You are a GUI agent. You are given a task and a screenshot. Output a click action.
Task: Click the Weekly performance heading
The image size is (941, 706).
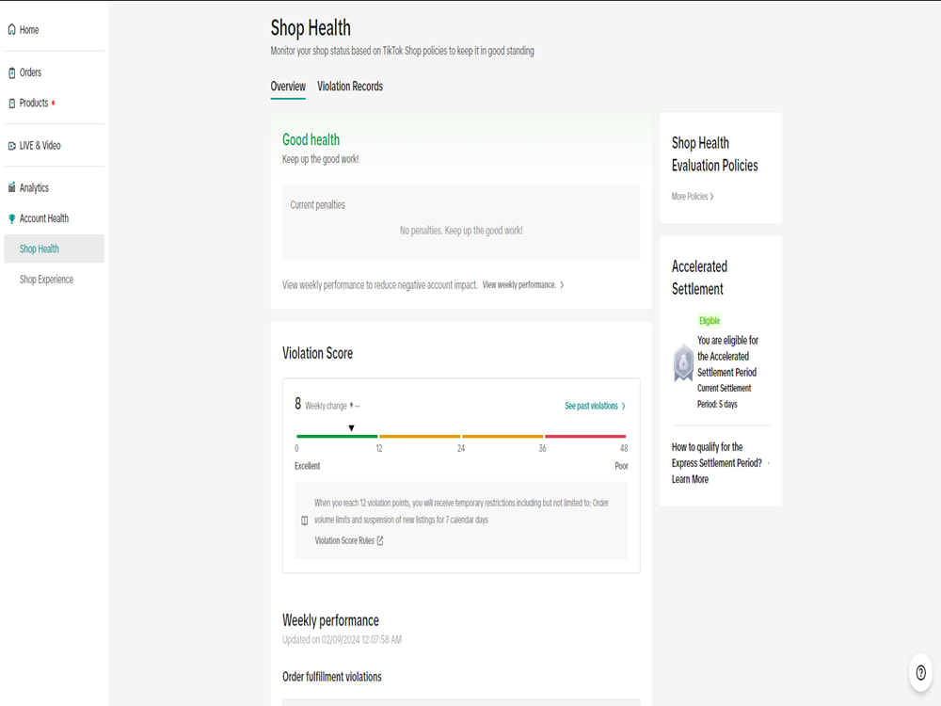(330, 620)
